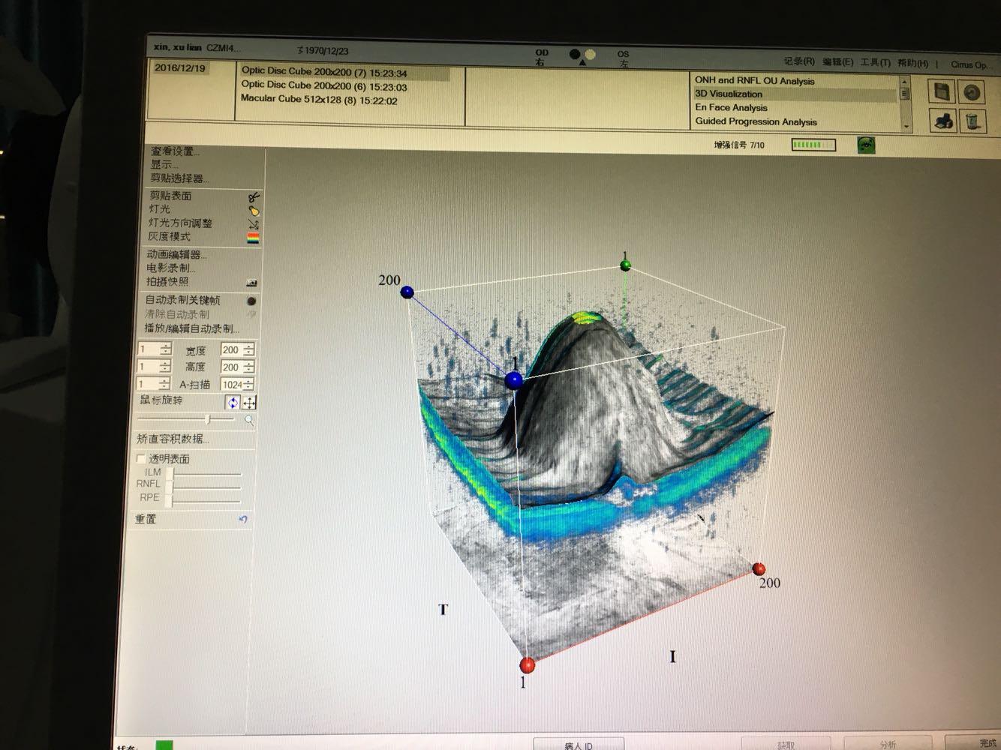The width and height of the screenshot is (1001, 750).
Task: Click the green eye icon beside signal strength
Action: click(866, 145)
